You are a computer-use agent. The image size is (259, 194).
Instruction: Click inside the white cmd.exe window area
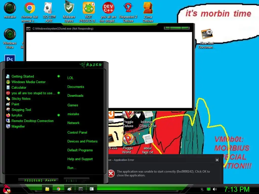pos(109,70)
